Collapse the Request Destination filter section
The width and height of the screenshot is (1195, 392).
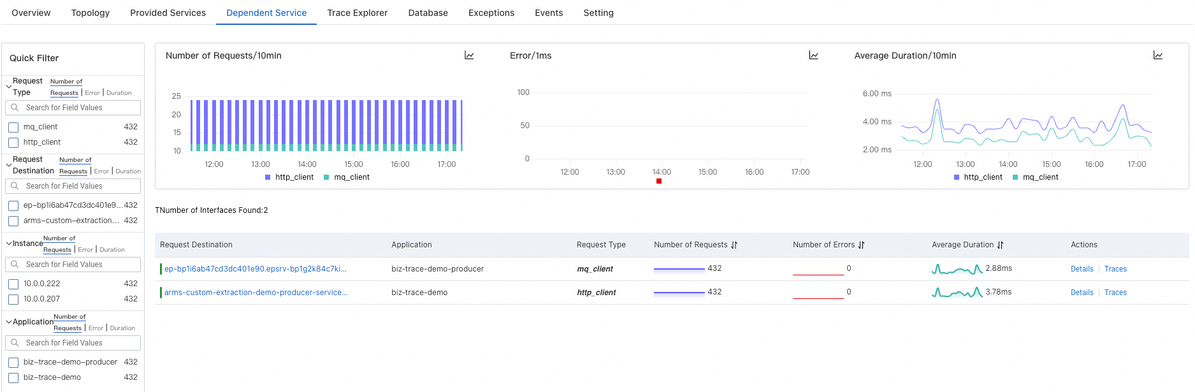tap(8, 165)
